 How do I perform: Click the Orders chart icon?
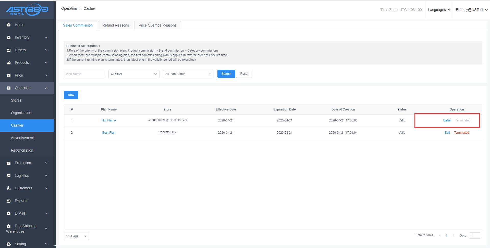(9, 50)
